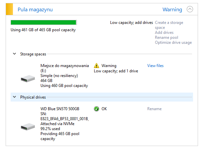Click the 'Storage spaces' section label
The image size is (202, 151).
[x=33, y=54]
